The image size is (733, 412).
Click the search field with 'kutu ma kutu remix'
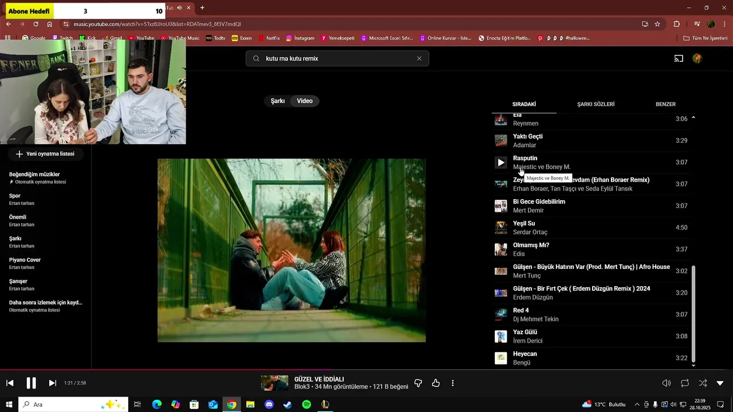tap(337, 58)
